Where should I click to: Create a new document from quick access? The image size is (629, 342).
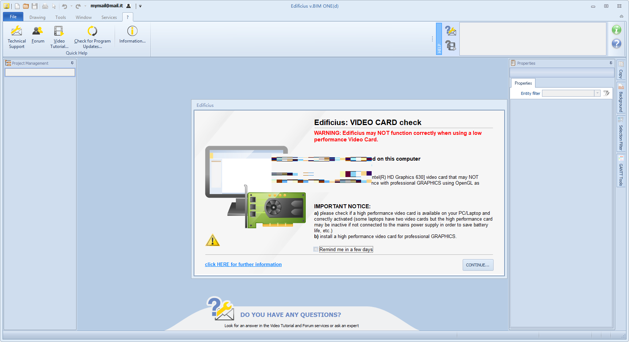(x=17, y=6)
